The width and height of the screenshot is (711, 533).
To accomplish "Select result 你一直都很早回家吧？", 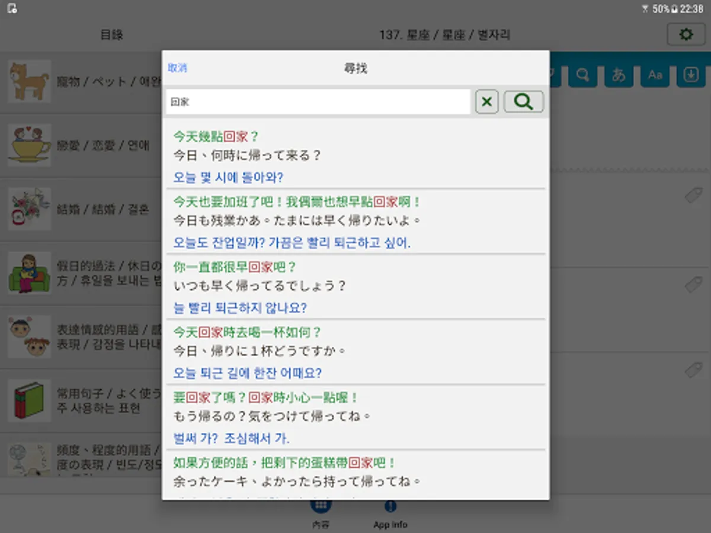I will point(235,267).
